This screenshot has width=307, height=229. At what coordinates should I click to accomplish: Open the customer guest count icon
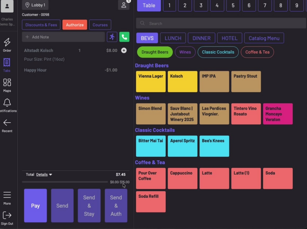(124, 5)
